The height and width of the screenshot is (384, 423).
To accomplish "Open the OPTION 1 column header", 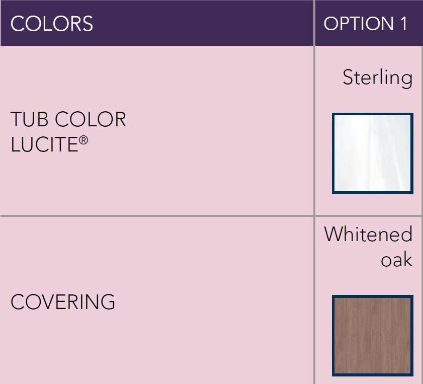I will click(366, 24).
